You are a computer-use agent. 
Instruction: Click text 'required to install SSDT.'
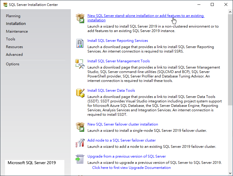click(x=107, y=115)
